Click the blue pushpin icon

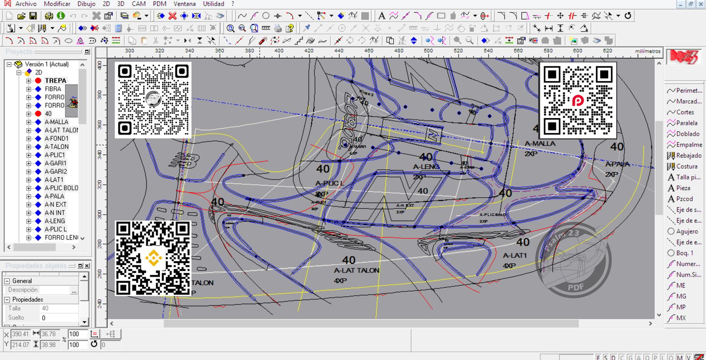[307, 28]
